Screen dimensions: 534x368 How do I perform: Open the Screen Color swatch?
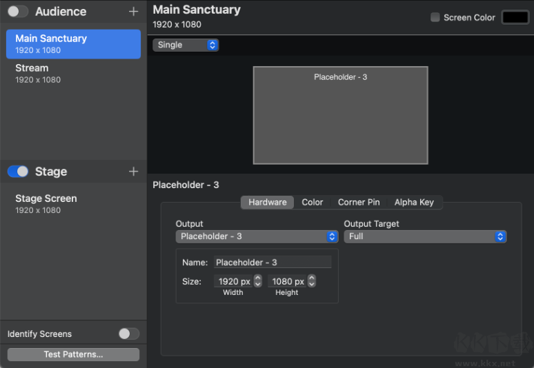[x=515, y=17]
